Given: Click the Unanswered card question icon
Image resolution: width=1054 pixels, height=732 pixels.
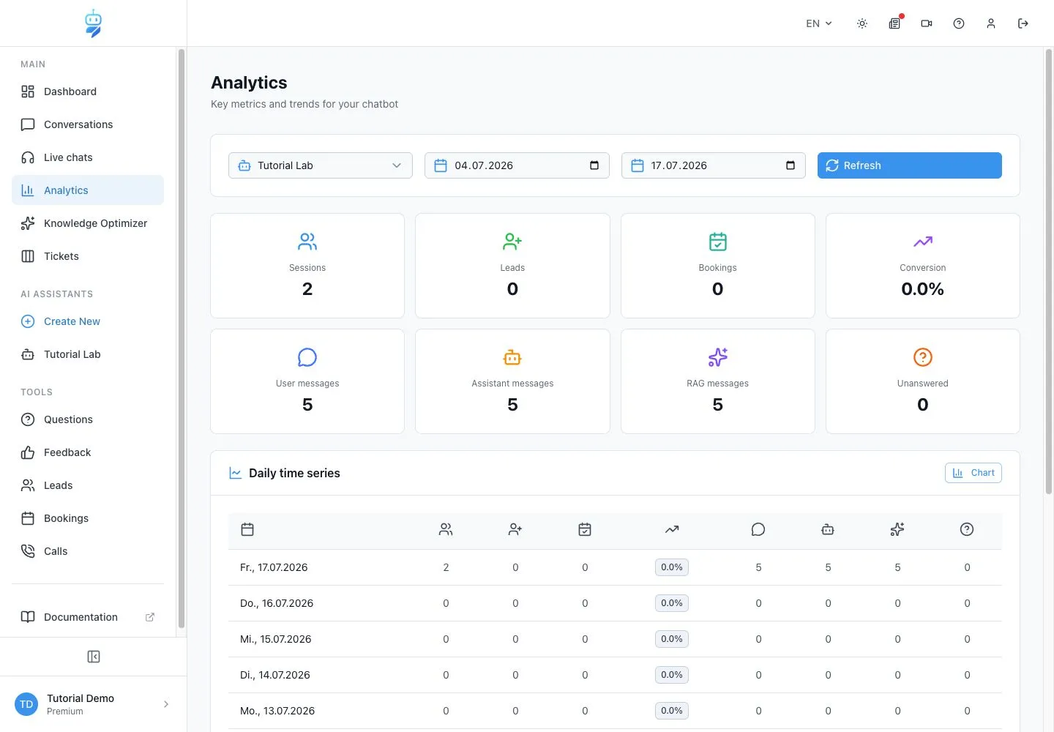Looking at the screenshot, I should click(x=923, y=357).
